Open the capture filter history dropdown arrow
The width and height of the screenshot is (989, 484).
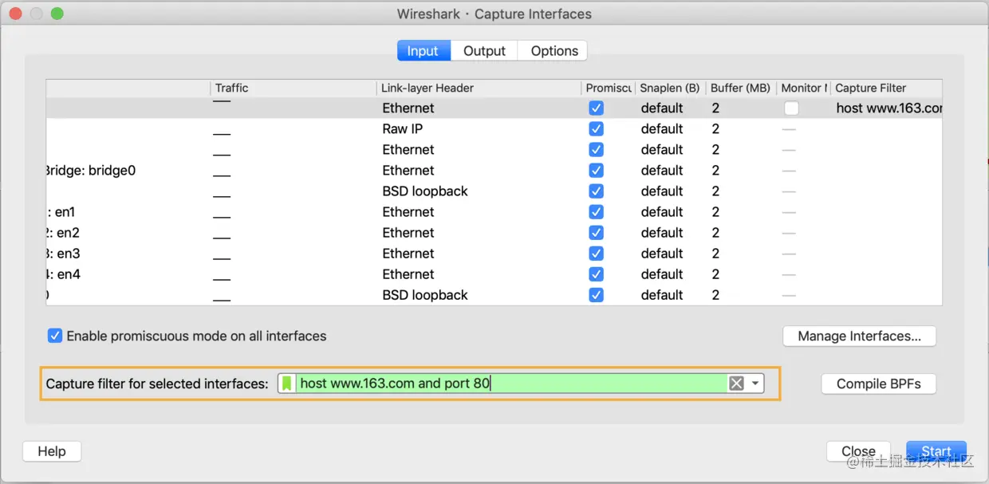[755, 384]
